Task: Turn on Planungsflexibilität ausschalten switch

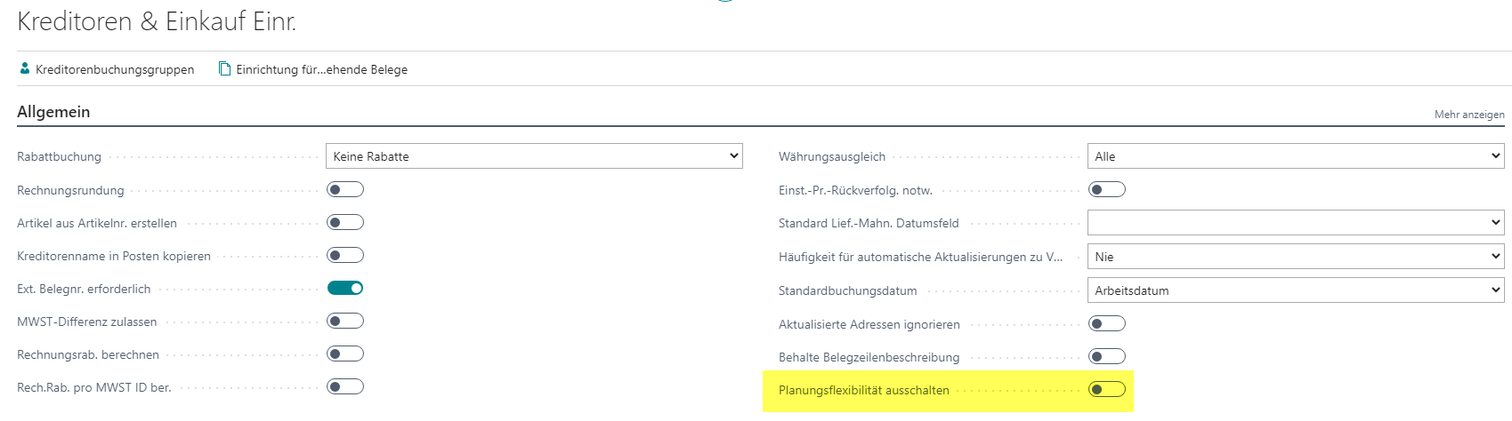Action: [1107, 389]
